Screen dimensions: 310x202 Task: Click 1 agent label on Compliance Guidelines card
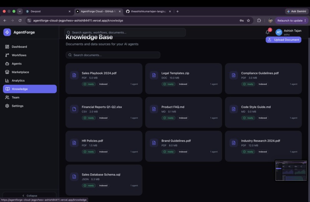pos(293,84)
